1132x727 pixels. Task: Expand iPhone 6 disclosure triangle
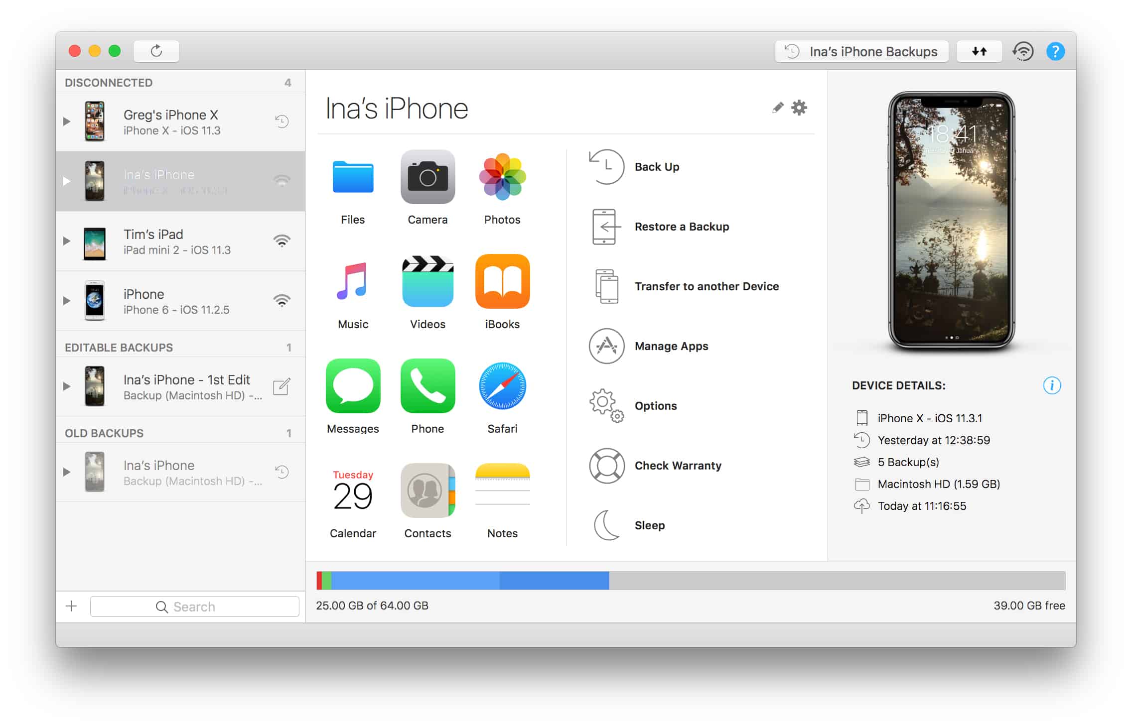(x=67, y=301)
